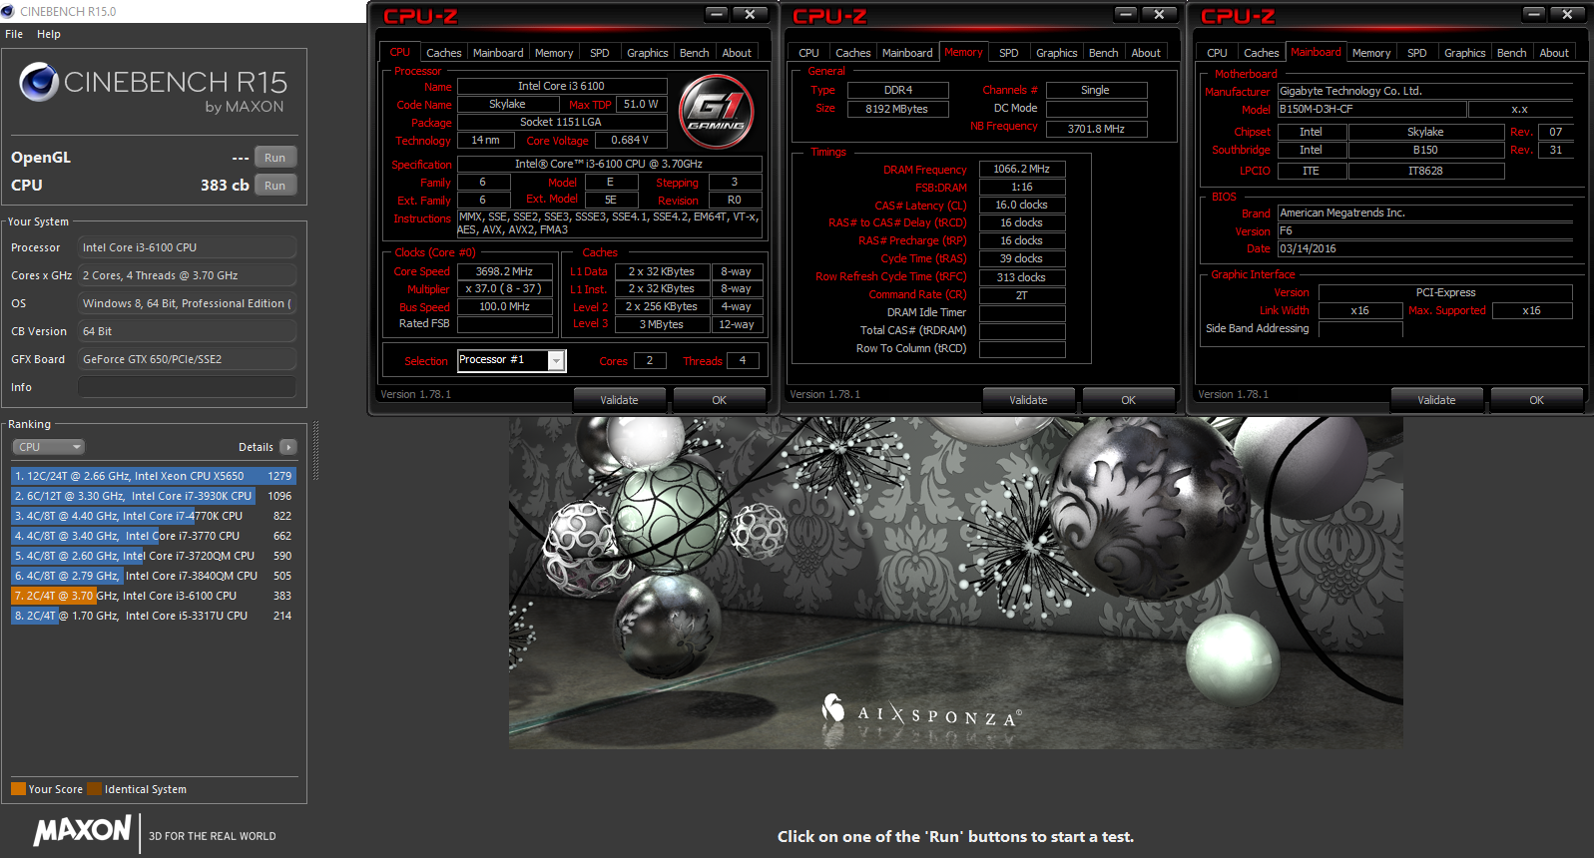The height and width of the screenshot is (858, 1594).
Task: Open Graphics tab in first CPU-Z window
Action: 647,53
